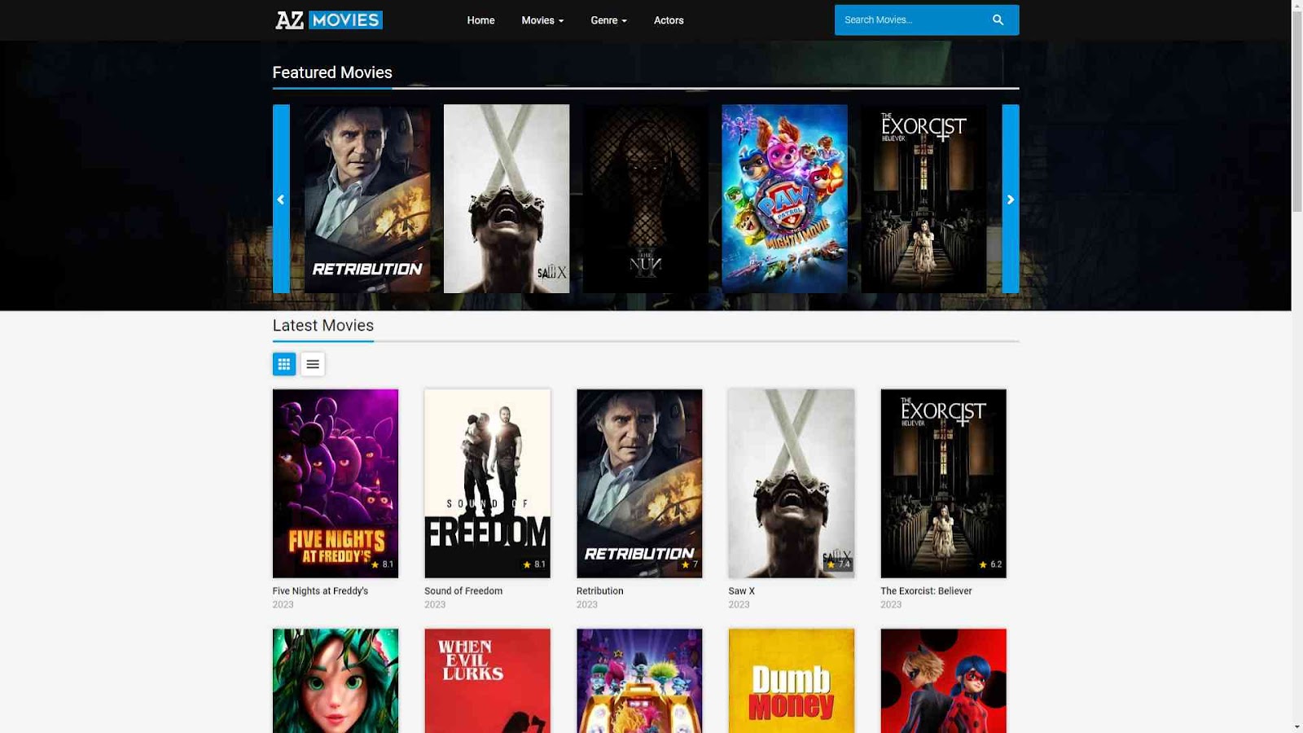1303x733 pixels.
Task: Click the Saw X title link
Action: (742, 591)
